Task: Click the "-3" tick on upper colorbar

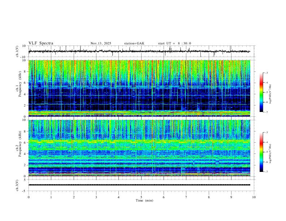Action: tap(266, 73)
